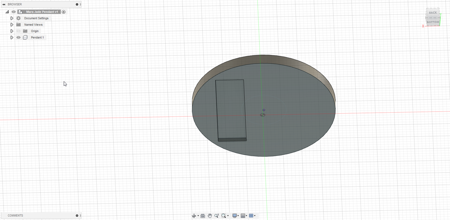
Task: Click the origin point marker on disc
Action: coord(264,110)
